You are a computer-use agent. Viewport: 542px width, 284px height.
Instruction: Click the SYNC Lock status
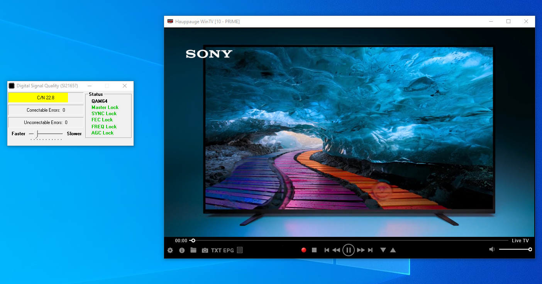pyautogui.click(x=104, y=114)
